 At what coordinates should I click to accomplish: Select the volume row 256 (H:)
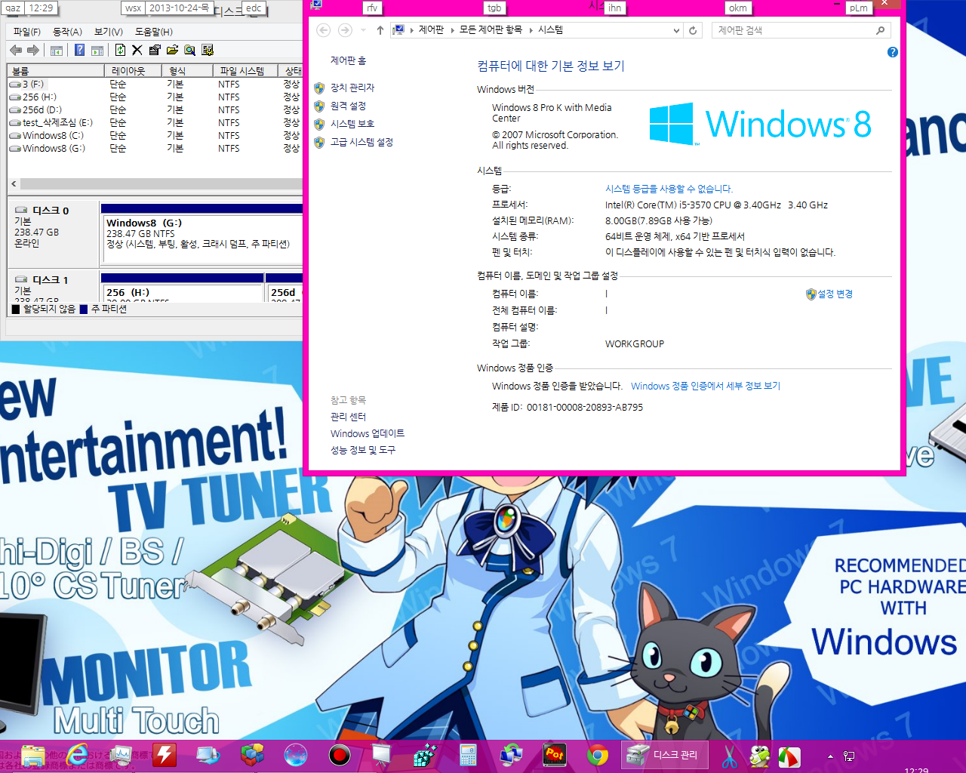[155, 97]
